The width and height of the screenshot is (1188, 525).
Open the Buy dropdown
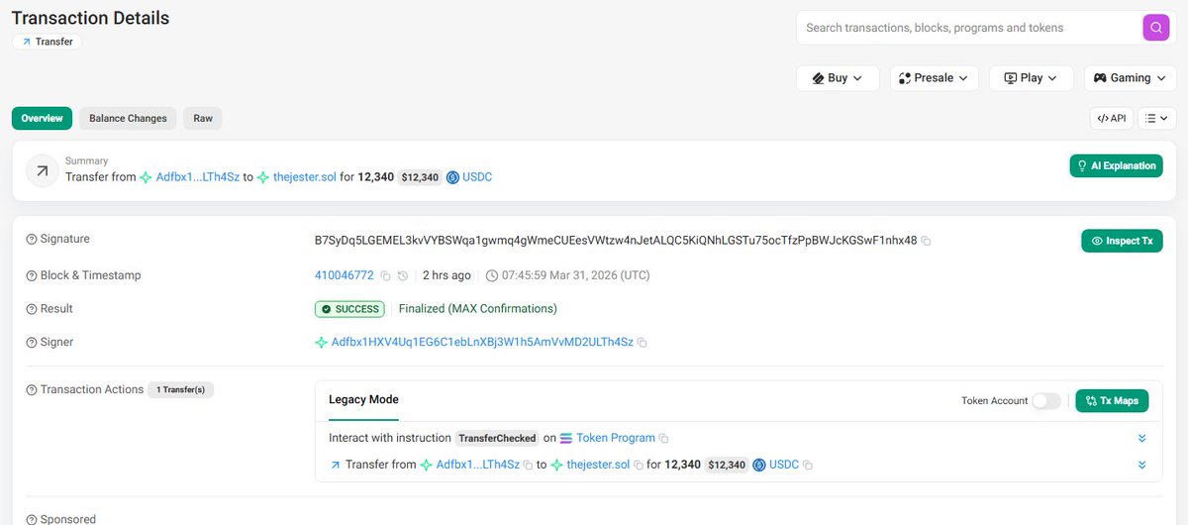[x=838, y=78]
